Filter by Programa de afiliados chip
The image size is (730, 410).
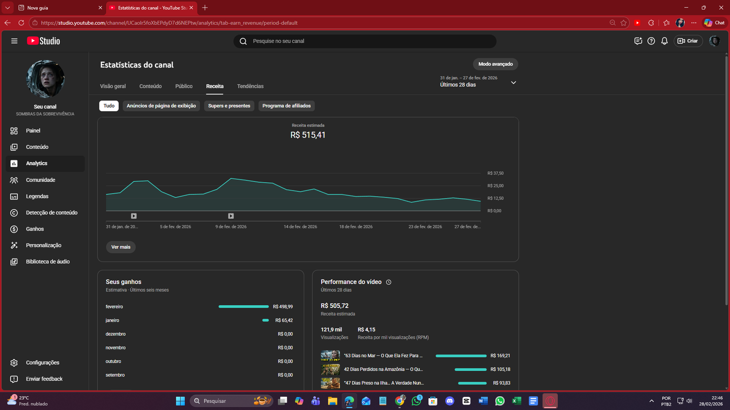click(x=287, y=106)
